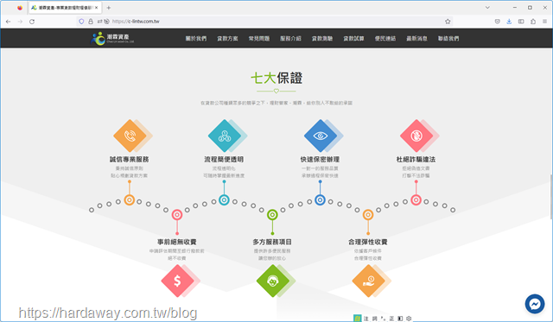Click the 合理彈性收費 heading
This screenshot has height=322, width=553.
(368, 242)
